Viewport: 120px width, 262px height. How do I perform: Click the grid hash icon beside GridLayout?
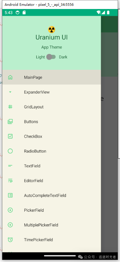(x=10, y=107)
